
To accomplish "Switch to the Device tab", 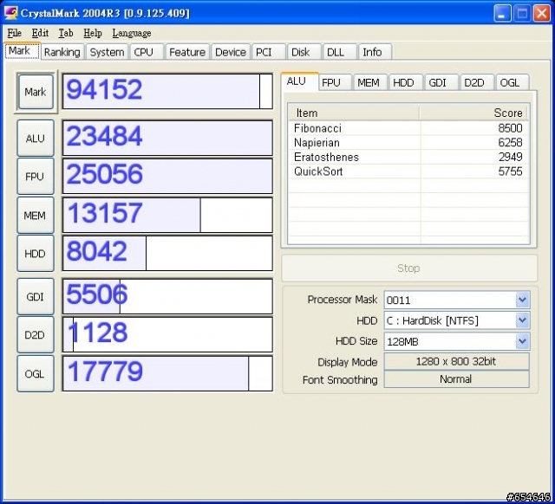I will coord(231,52).
